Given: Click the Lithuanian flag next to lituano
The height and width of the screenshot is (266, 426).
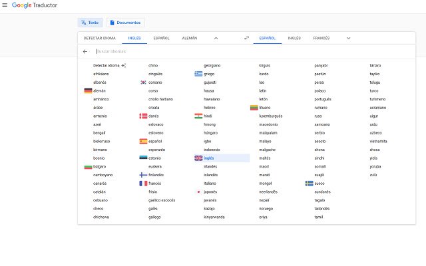Looking at the screenshot, I should click(254, 108).
